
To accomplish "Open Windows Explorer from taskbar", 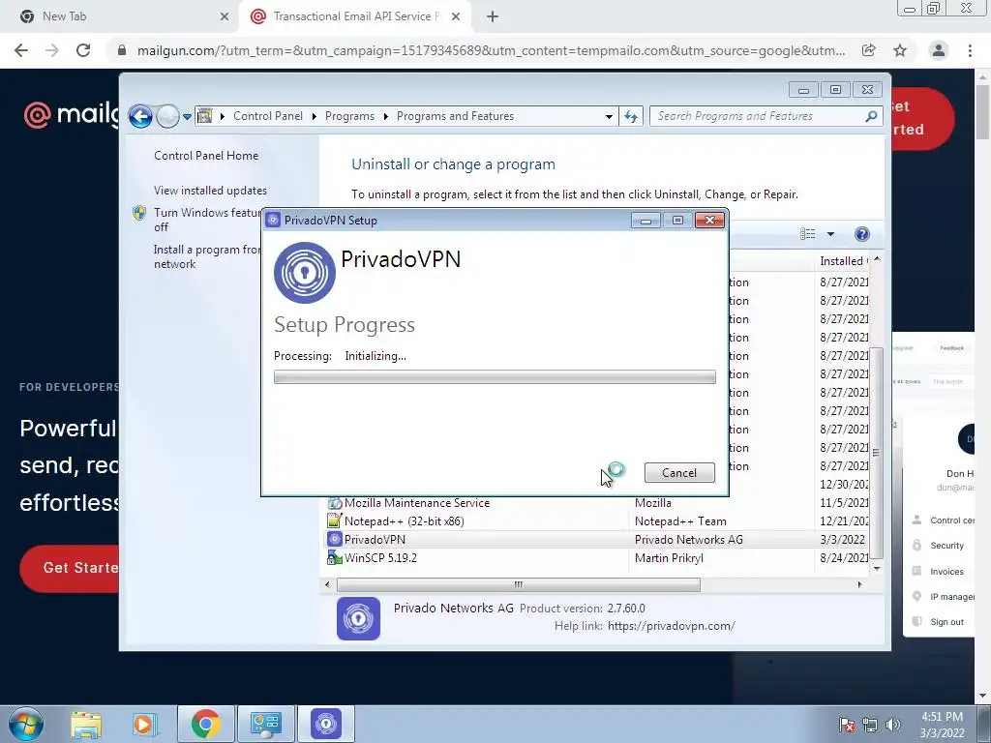I will (x=86, y=724).
